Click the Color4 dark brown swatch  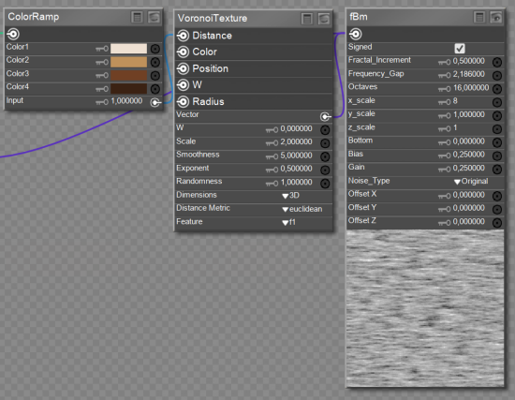[128, 89]
